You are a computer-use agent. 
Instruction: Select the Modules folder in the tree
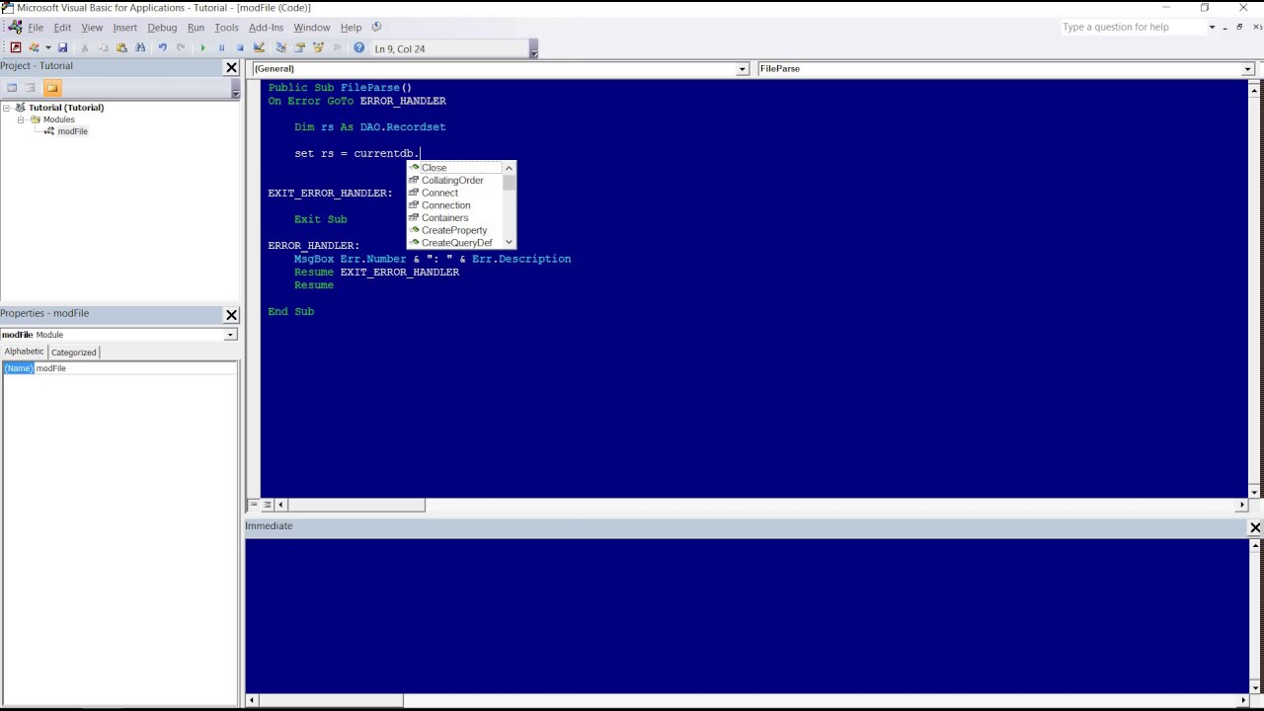click(x=58, y=119)
